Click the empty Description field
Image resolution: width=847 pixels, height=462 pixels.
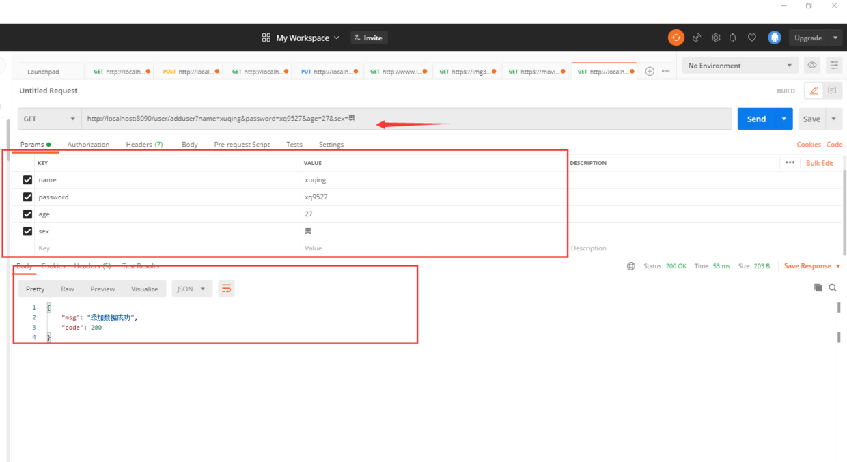click(x=705, y=248)
